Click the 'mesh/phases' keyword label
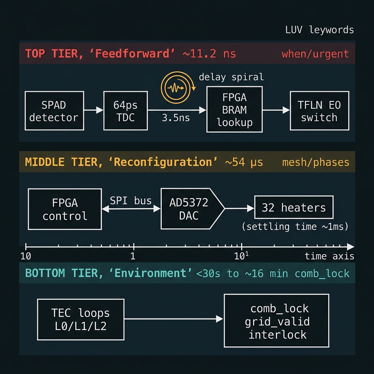374x374 pixels. [316, 162]
